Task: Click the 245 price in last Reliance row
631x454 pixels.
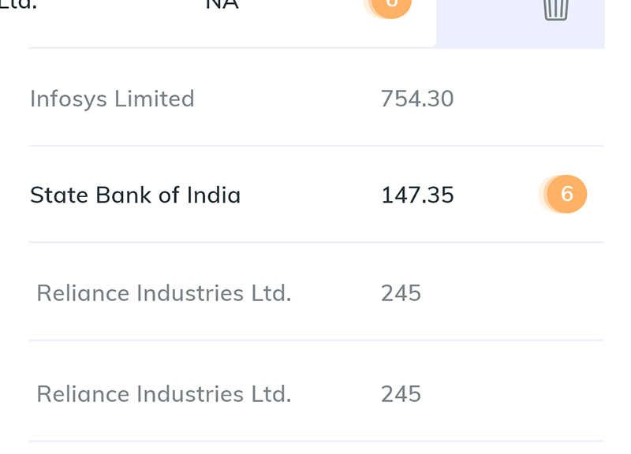Action: 401,394
